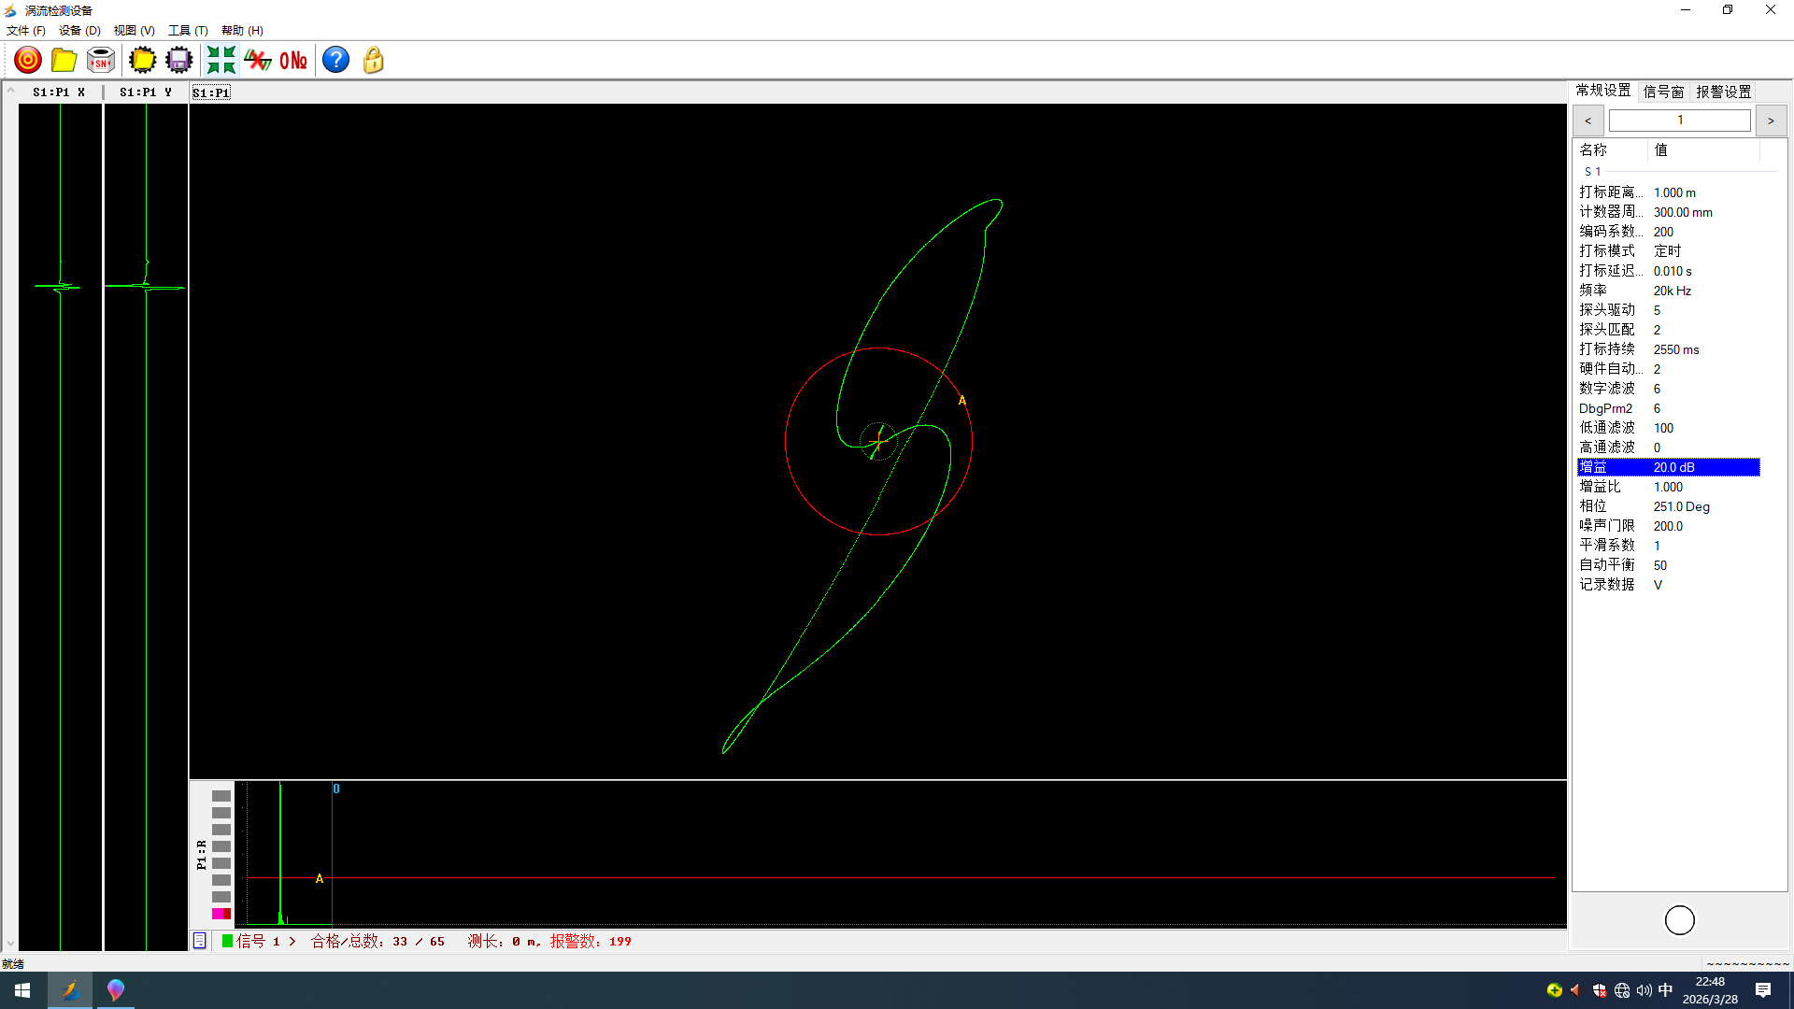Image resolution: width=1794 pixels, height=1009 pixels.
Task: Click the channel number field showing 1
Action: [1679, 121]
